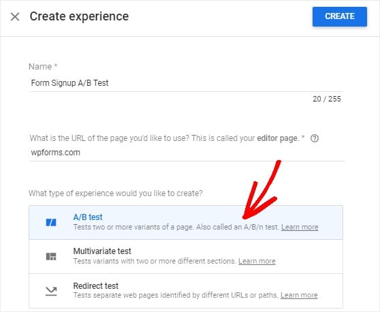Click the Redirect test description text
This screenshot has height=312, width=380.
[176, 295]
